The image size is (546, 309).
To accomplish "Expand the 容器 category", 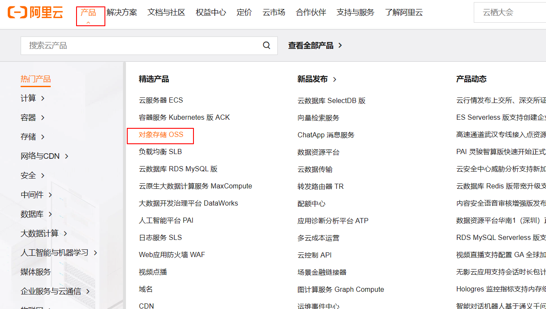I will tap(33, 118).
